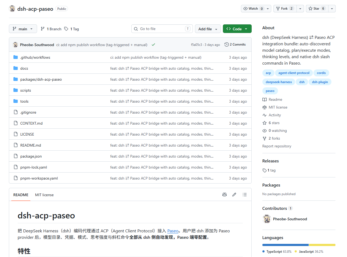Click the commit author avatar icon

15,45
